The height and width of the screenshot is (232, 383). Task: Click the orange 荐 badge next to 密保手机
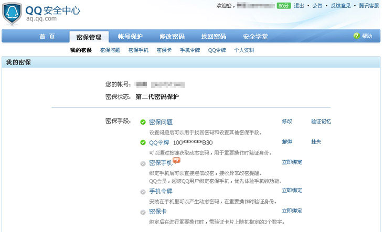(x=176, y=160)
